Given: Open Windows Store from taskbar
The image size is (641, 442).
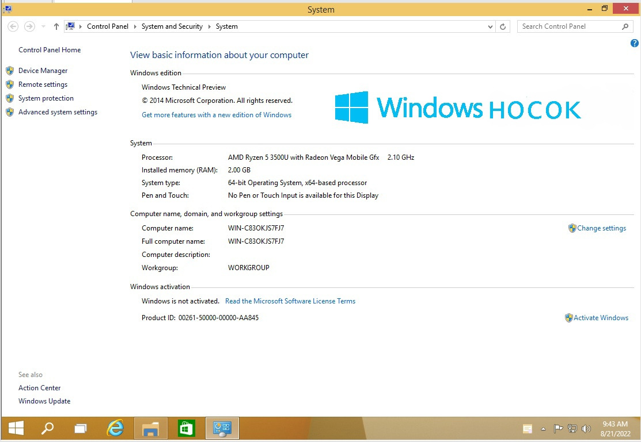Looking at the screenshot, I should pos(186,428).
